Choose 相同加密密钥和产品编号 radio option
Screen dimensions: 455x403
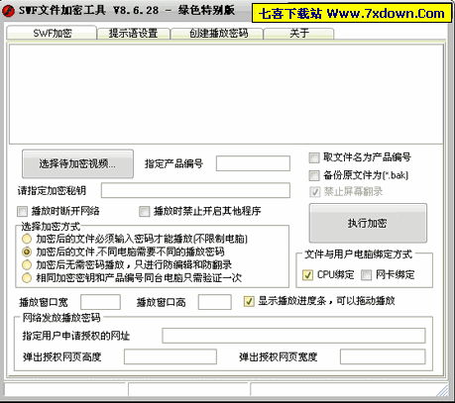(x=27, y=278)
